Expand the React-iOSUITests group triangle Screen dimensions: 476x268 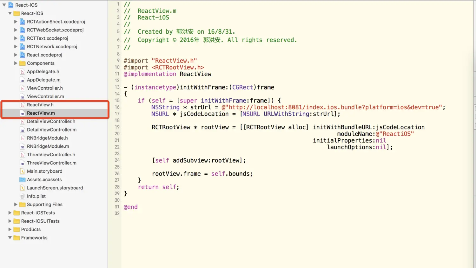[10, 221]
